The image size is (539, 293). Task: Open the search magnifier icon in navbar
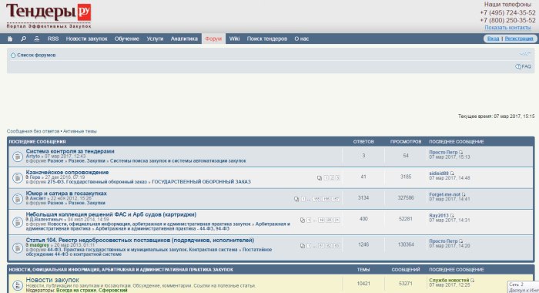click(x=23, y=39)
